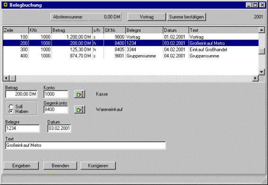Click the Betrag input field
The image size is (268, 185).
pyautogui.click(x=21, y=94)
